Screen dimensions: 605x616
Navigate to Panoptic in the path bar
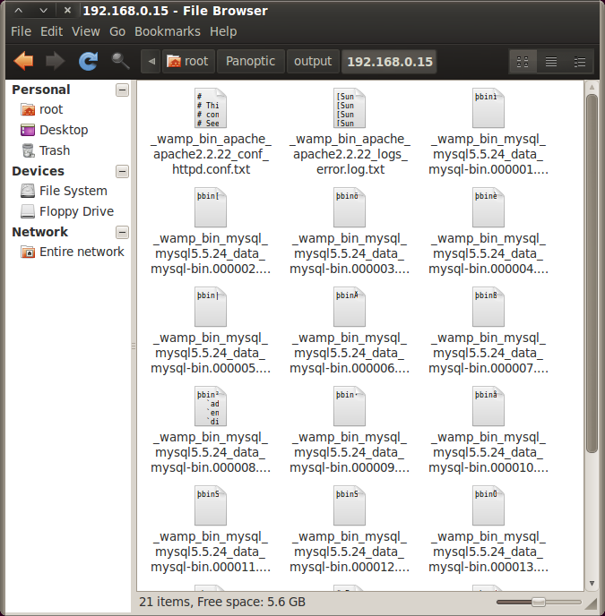(250, 61)
